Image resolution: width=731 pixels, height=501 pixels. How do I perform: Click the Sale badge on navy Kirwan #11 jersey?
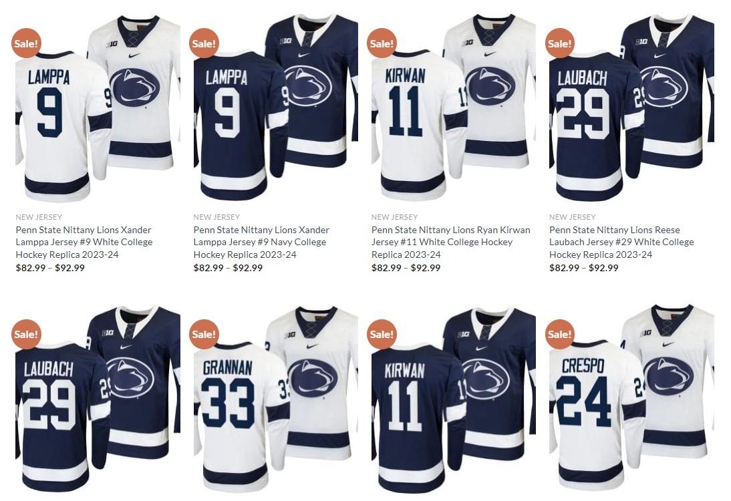tap(382, 334)
